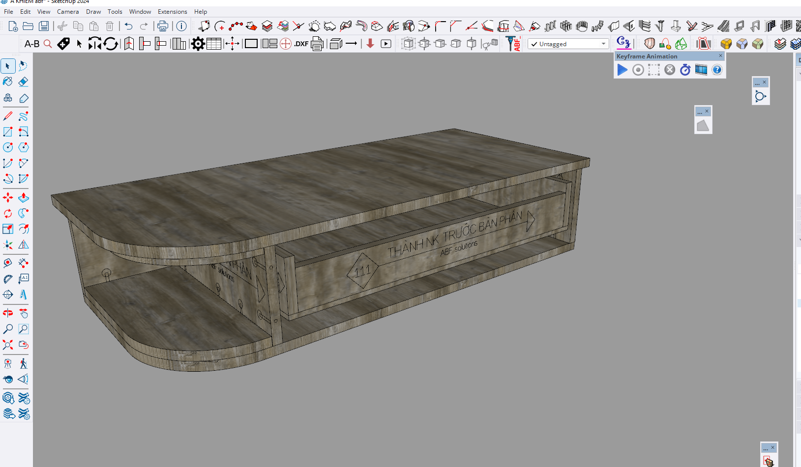801x467 pixels.
Task: Open the Extensions menu
Action: point(172,11)
